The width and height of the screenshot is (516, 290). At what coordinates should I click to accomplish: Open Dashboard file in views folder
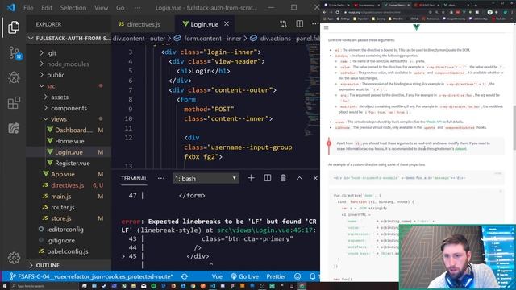click(x=73, y=130)
